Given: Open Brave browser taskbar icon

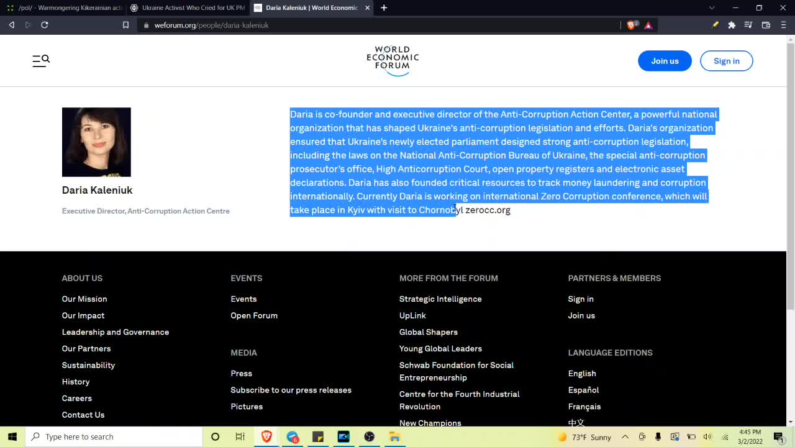Looking at the screenshot, I should [266, 436].
